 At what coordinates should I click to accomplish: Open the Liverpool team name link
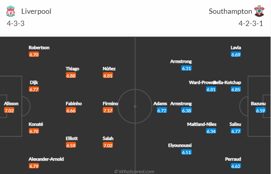coord(36,11)
